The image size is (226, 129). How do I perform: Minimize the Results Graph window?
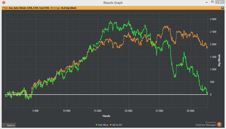click(x=207, y=2)
